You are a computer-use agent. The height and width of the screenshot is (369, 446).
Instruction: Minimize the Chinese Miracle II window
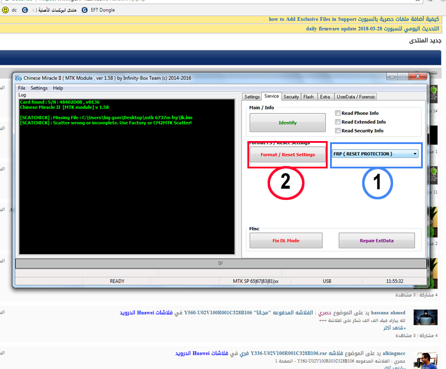pyautogui.click(x=392, y=76)
